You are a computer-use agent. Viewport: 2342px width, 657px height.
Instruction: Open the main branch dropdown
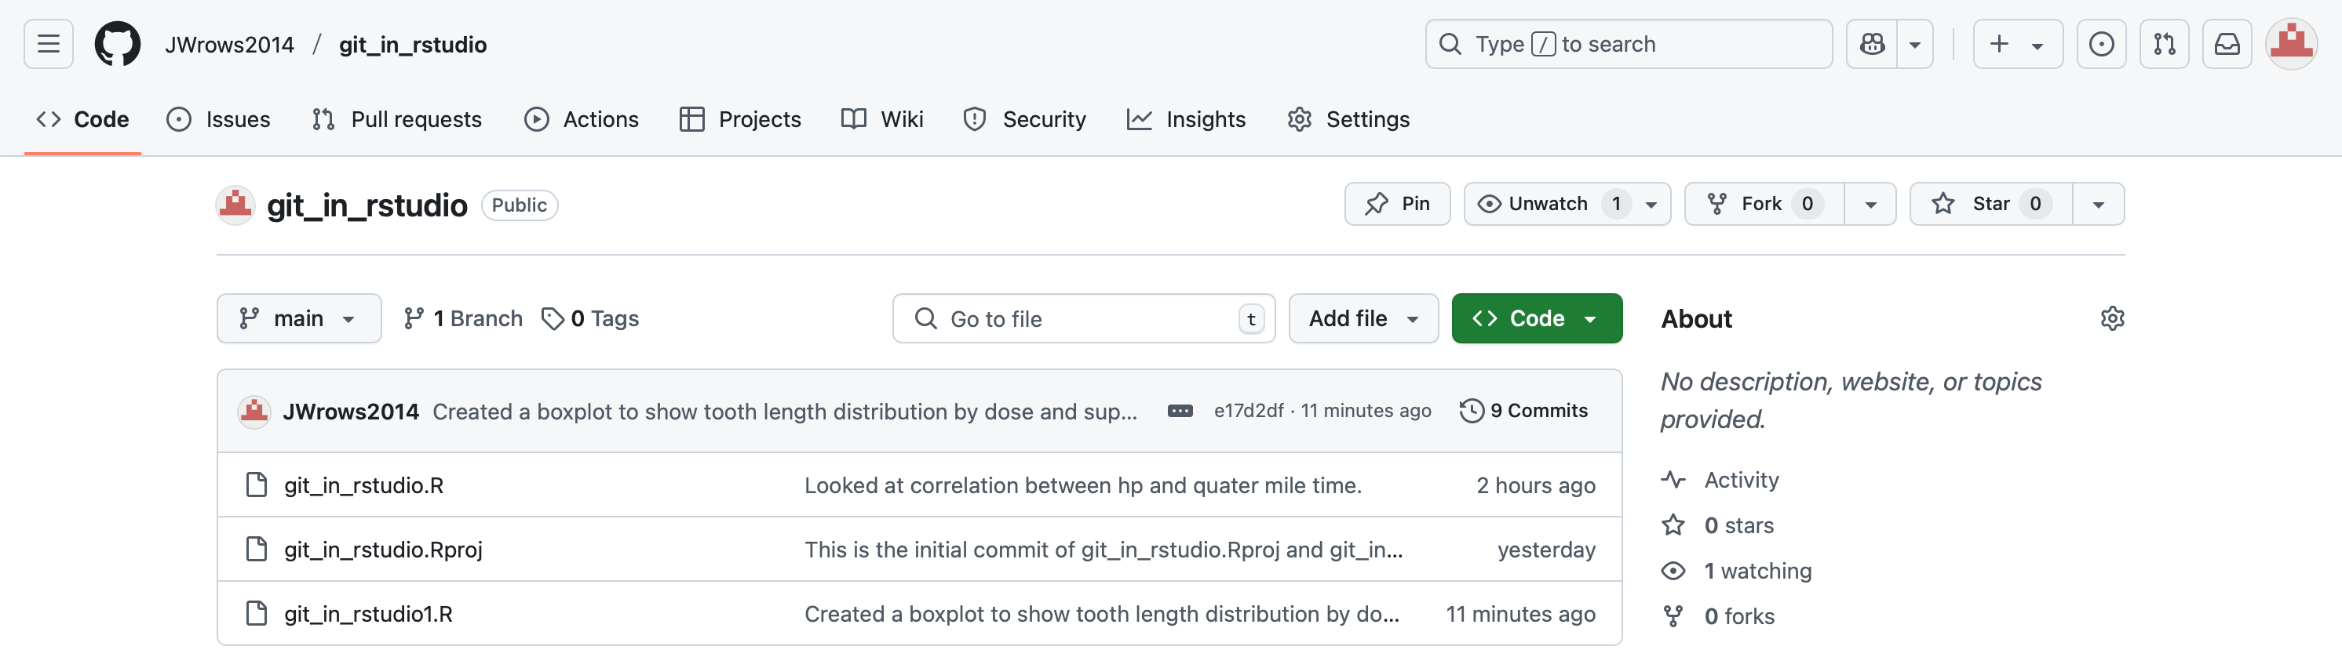pos(298,318)
